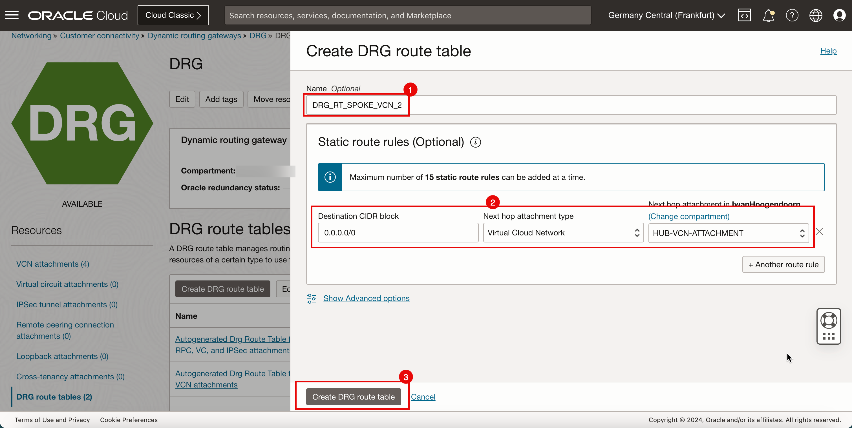Click Show Advanced options expander
The height and width of the screenshot is (428, 852).
[366, 298]
